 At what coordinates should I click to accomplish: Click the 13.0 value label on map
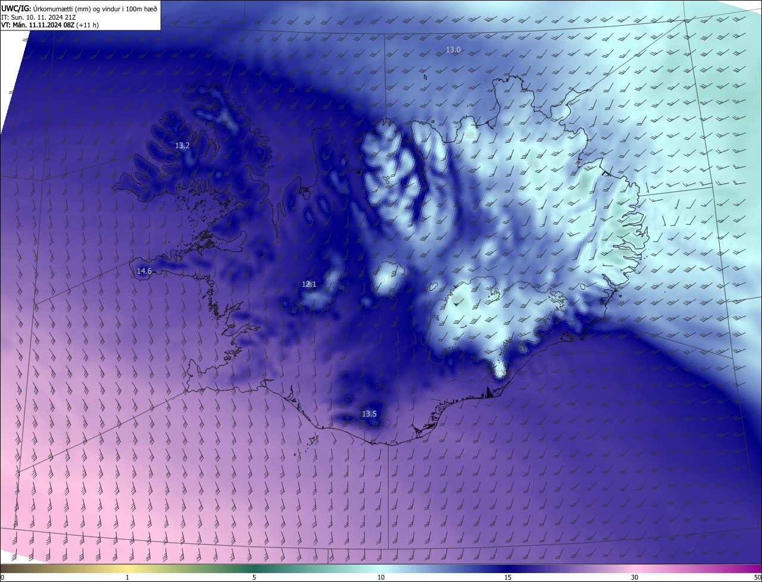(453, 50)
